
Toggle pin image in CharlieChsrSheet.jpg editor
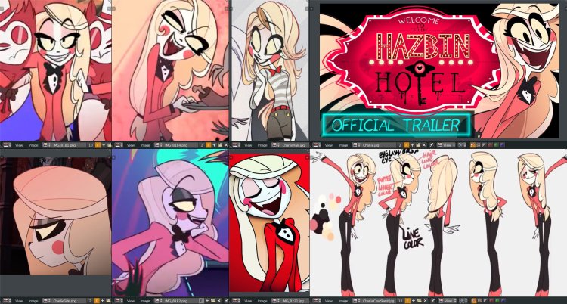click(432, 300)
